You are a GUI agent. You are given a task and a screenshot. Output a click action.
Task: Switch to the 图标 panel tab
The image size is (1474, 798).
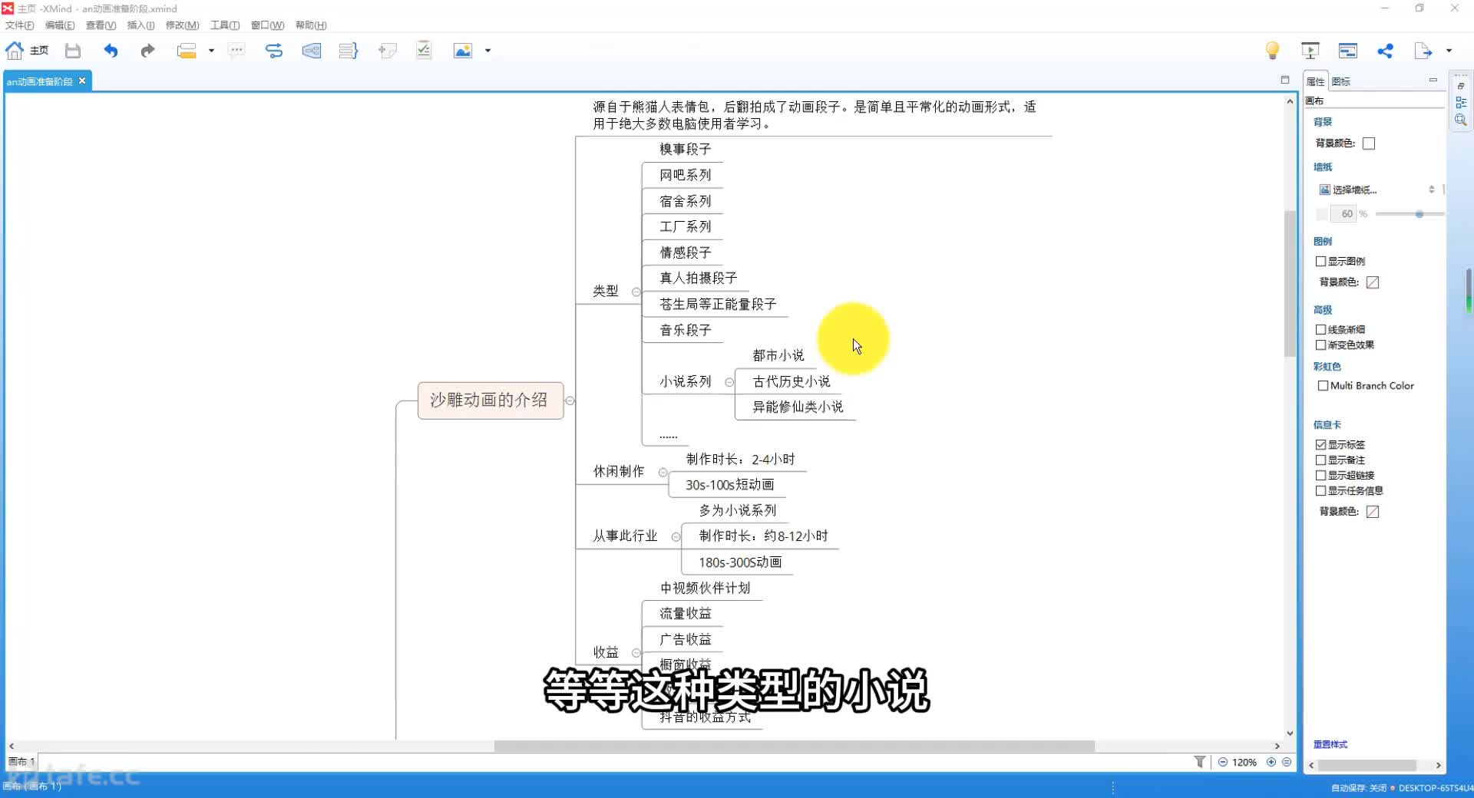[1341, 81]
